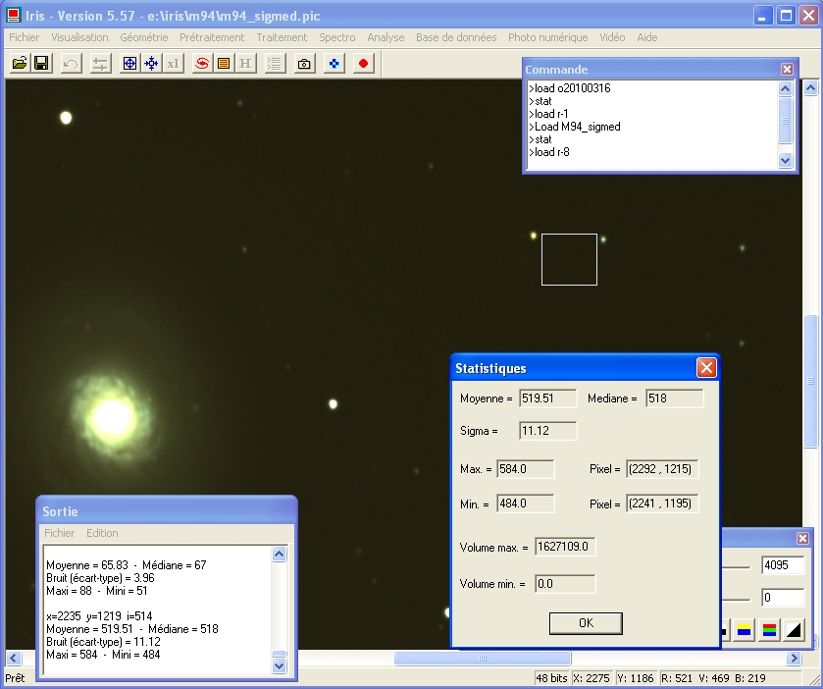Viewport: 823px width, 689px height.
Task: Click the grey indented-lines list toolbar icon
Action: (x=275, y=64)
